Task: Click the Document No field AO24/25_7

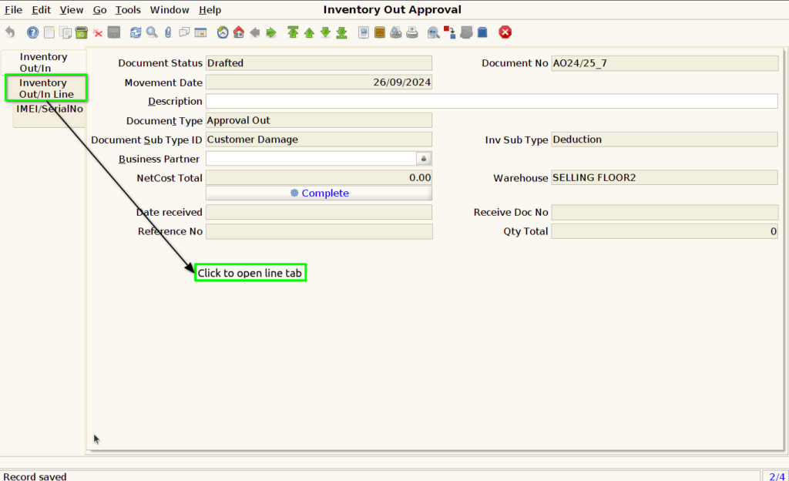Action: point(665,63)
